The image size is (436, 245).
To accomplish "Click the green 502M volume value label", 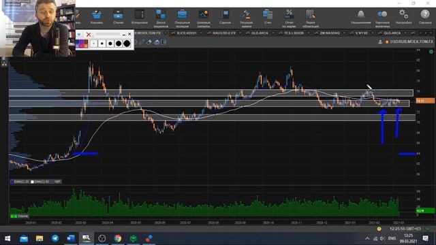I will (x=425, y=211).
